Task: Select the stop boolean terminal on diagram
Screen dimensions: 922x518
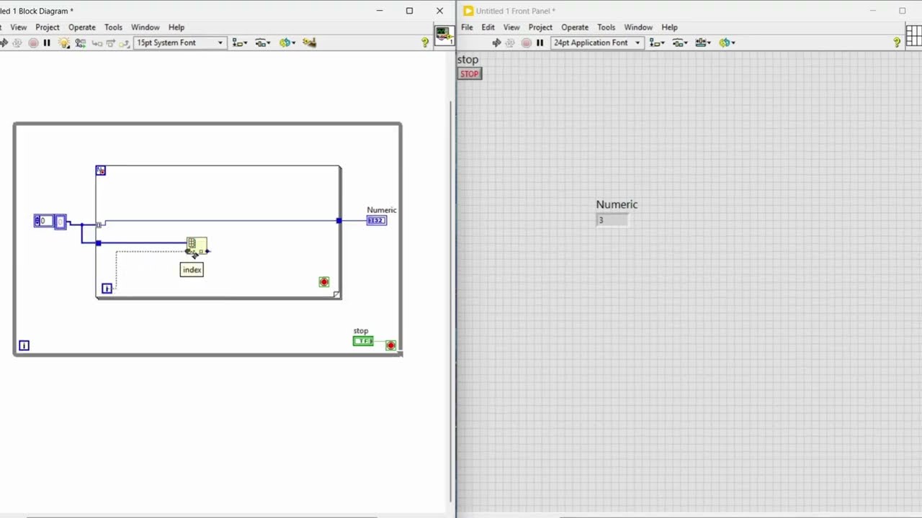Action: pyautogui.click(x=363, y=341)
